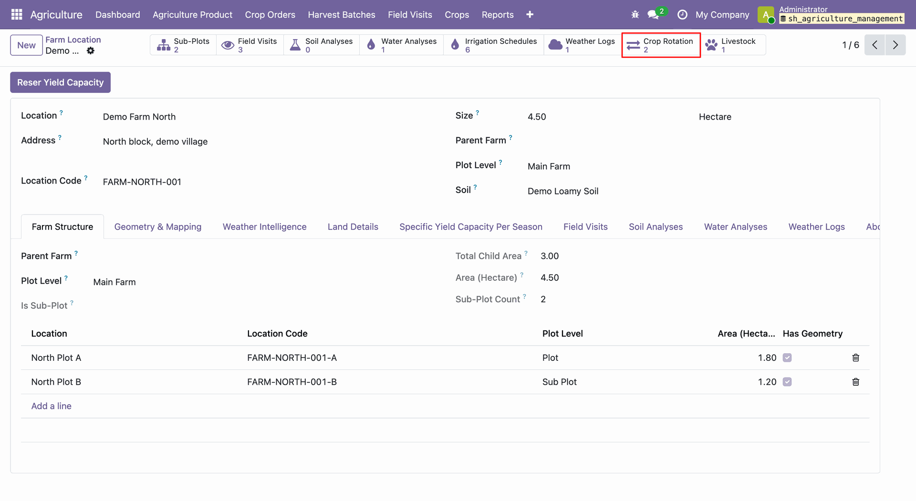
Task: Switch to Soil Analyses notebook tab
Action: pos(656,227)
